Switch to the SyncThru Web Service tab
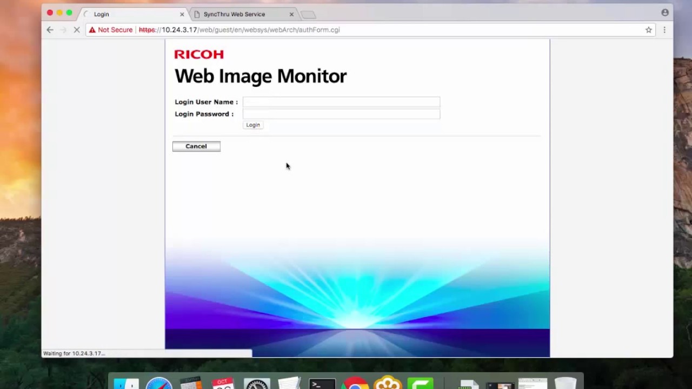Screen dimensions: 692x389 (235, 14)
